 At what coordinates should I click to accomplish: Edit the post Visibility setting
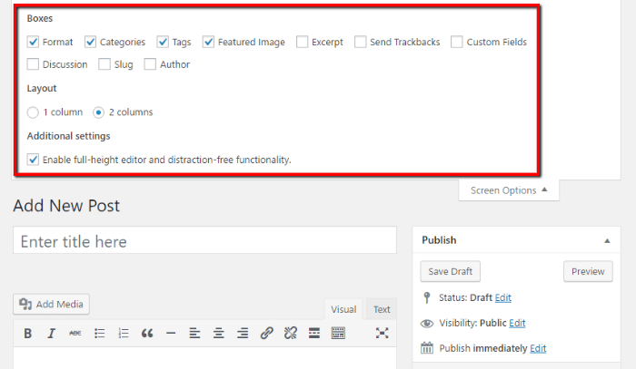coord(517,323)
